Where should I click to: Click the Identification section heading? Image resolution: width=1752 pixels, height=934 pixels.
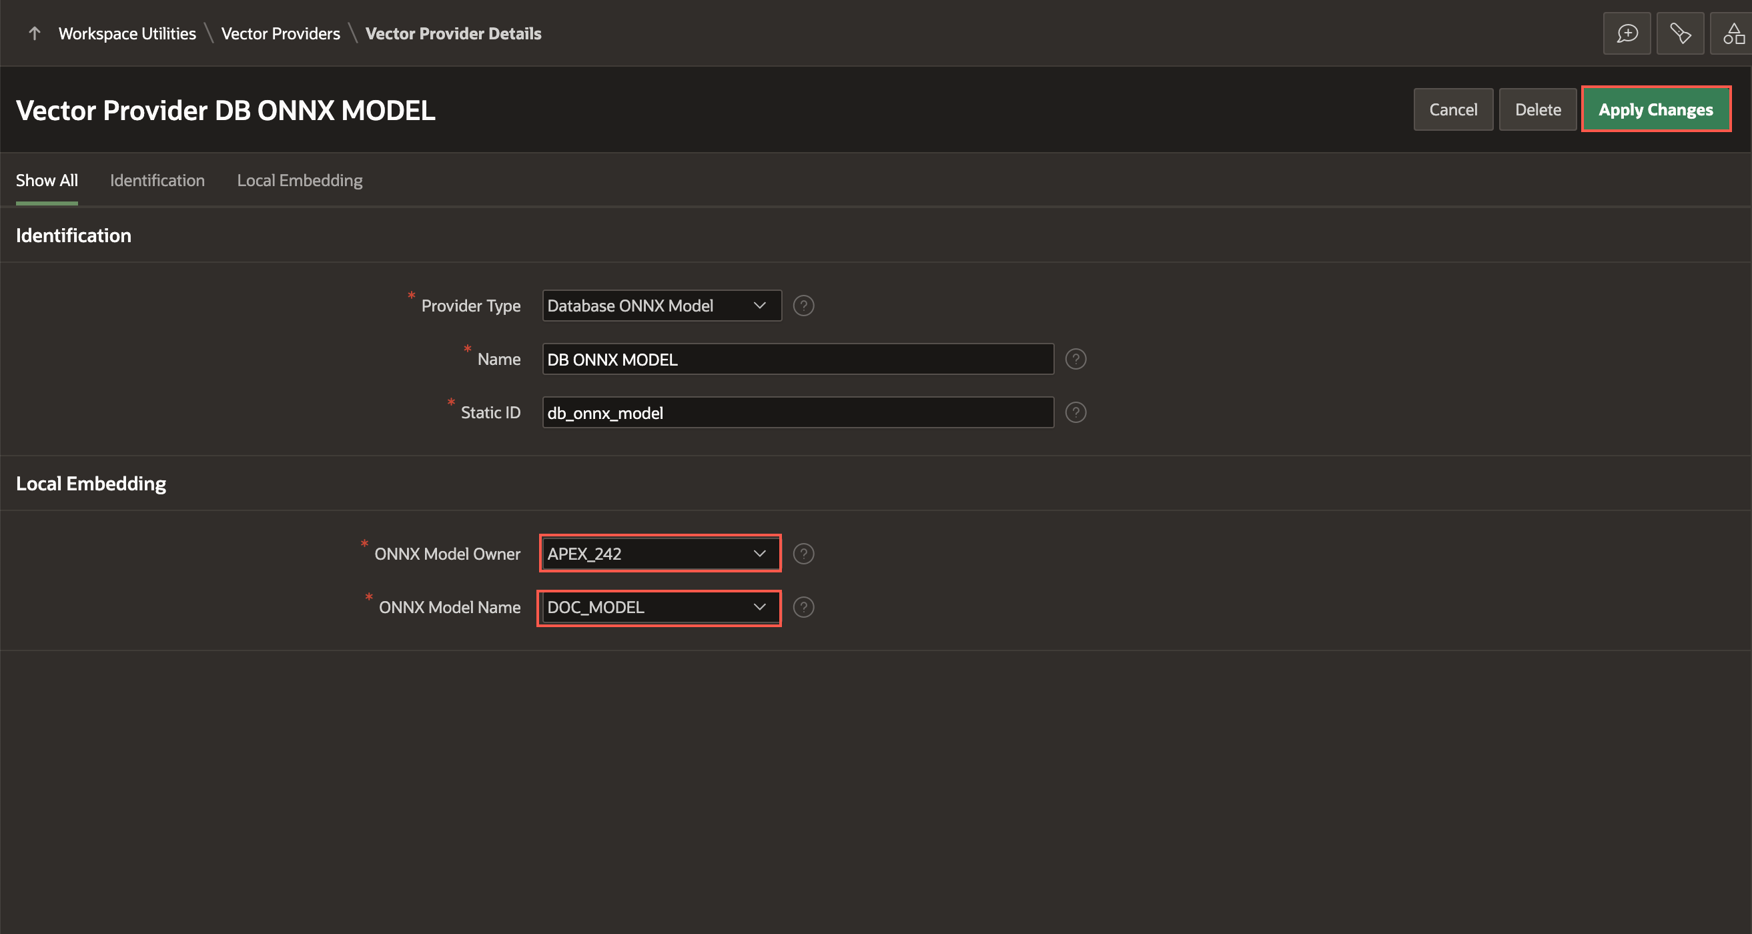tap(73, 236)
